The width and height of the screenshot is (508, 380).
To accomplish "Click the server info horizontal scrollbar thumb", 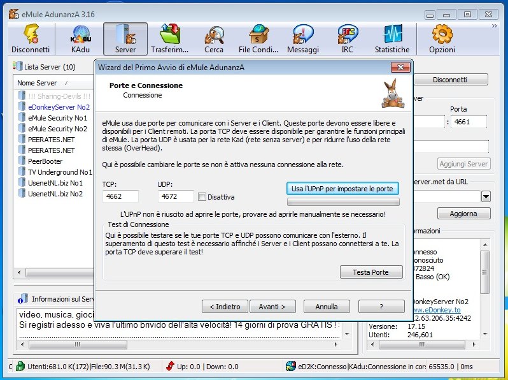I will tap(78, 344).
